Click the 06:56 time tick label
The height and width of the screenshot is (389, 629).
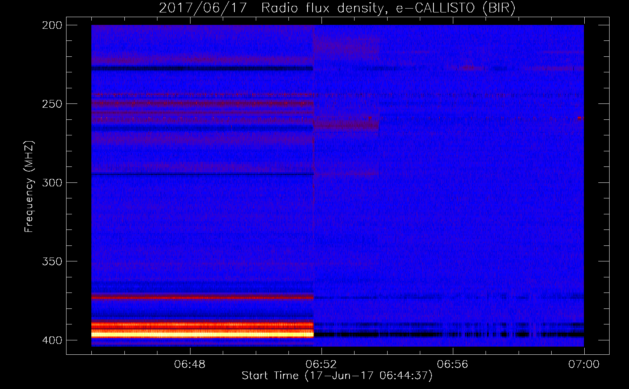click(x=453, y=364)
